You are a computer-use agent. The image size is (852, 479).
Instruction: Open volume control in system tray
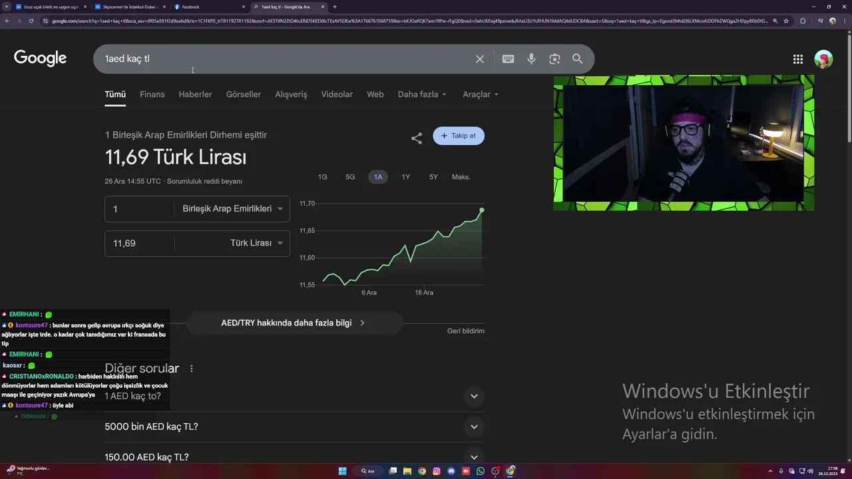tap(810, 471)
